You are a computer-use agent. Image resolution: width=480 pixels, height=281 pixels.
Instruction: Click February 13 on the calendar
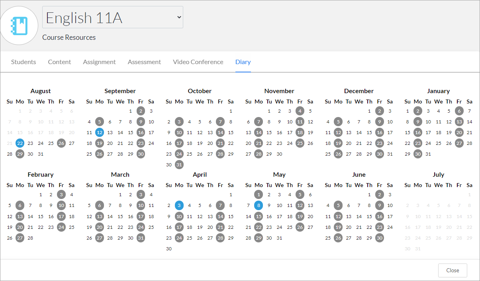[x=20, y=217]
